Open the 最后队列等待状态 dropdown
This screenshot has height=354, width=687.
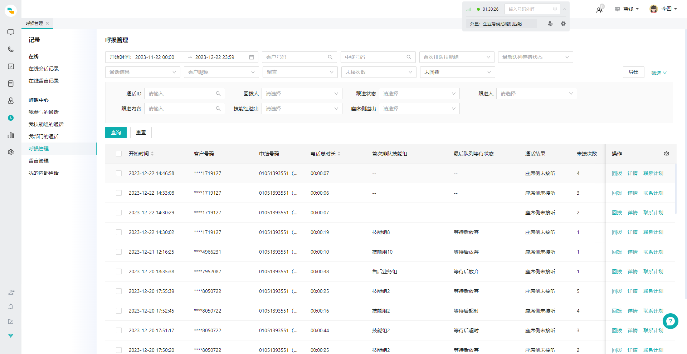pyautogui.click(x=535, y=57)
